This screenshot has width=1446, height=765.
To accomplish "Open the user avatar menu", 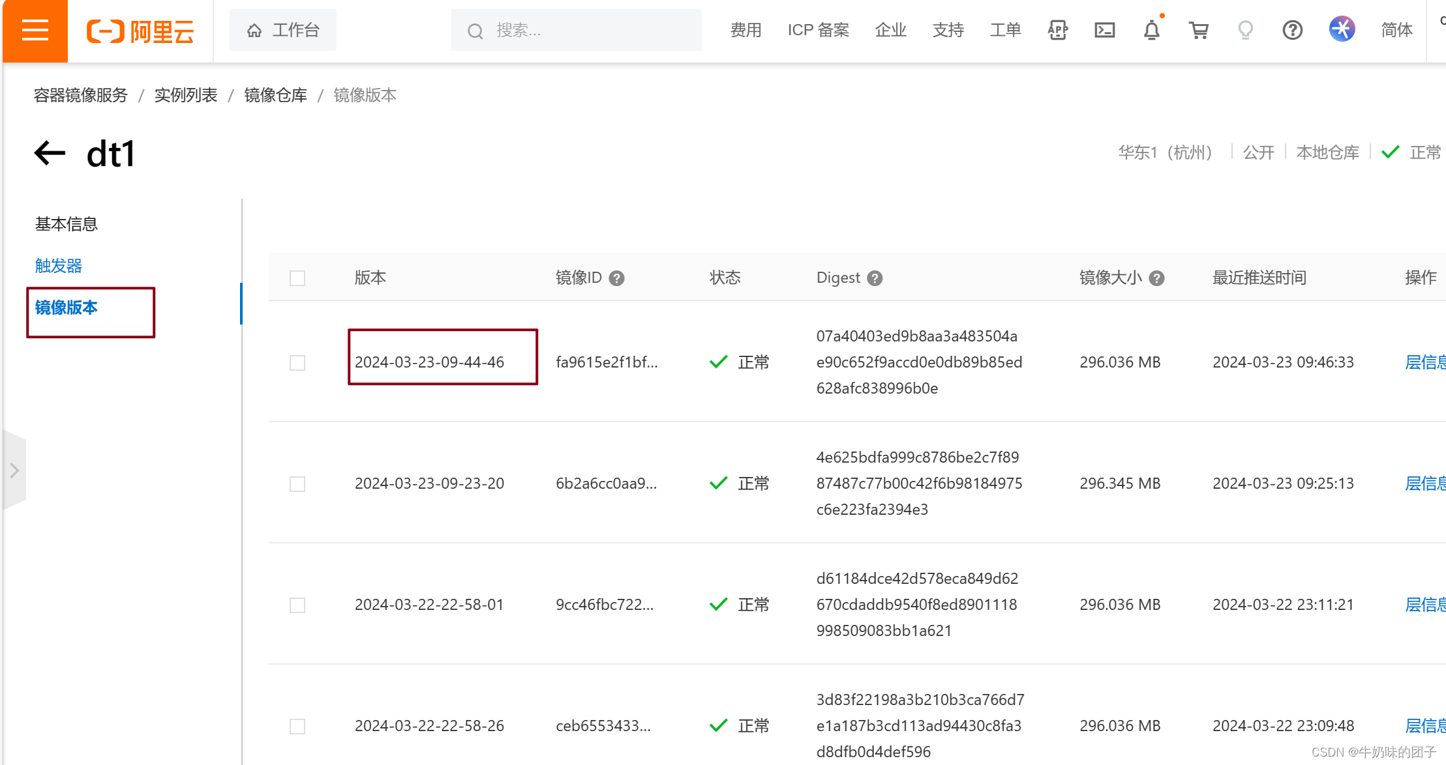I will tap(1342, 29).
